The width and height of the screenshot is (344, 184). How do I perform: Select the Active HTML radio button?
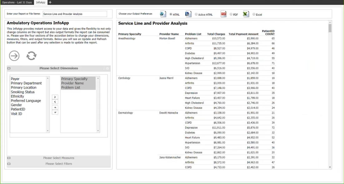(x=196, y=14)
